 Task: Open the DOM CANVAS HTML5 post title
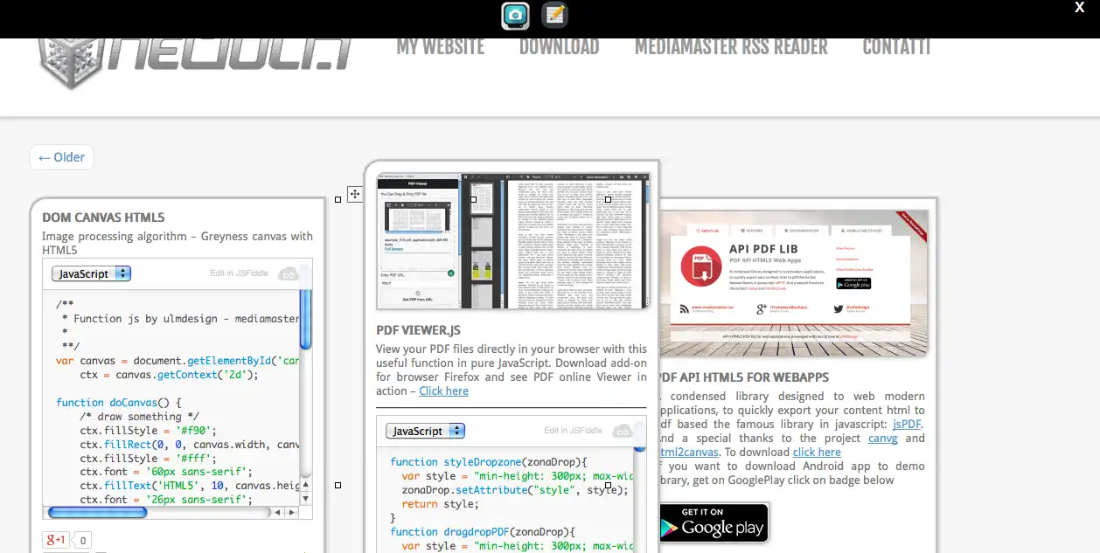point(103,218)
